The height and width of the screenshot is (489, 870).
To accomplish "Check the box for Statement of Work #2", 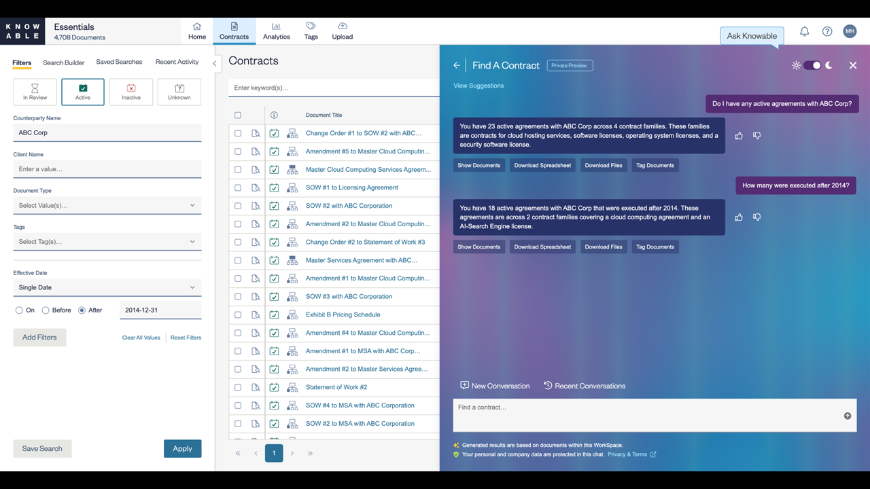I will point(238,387).
